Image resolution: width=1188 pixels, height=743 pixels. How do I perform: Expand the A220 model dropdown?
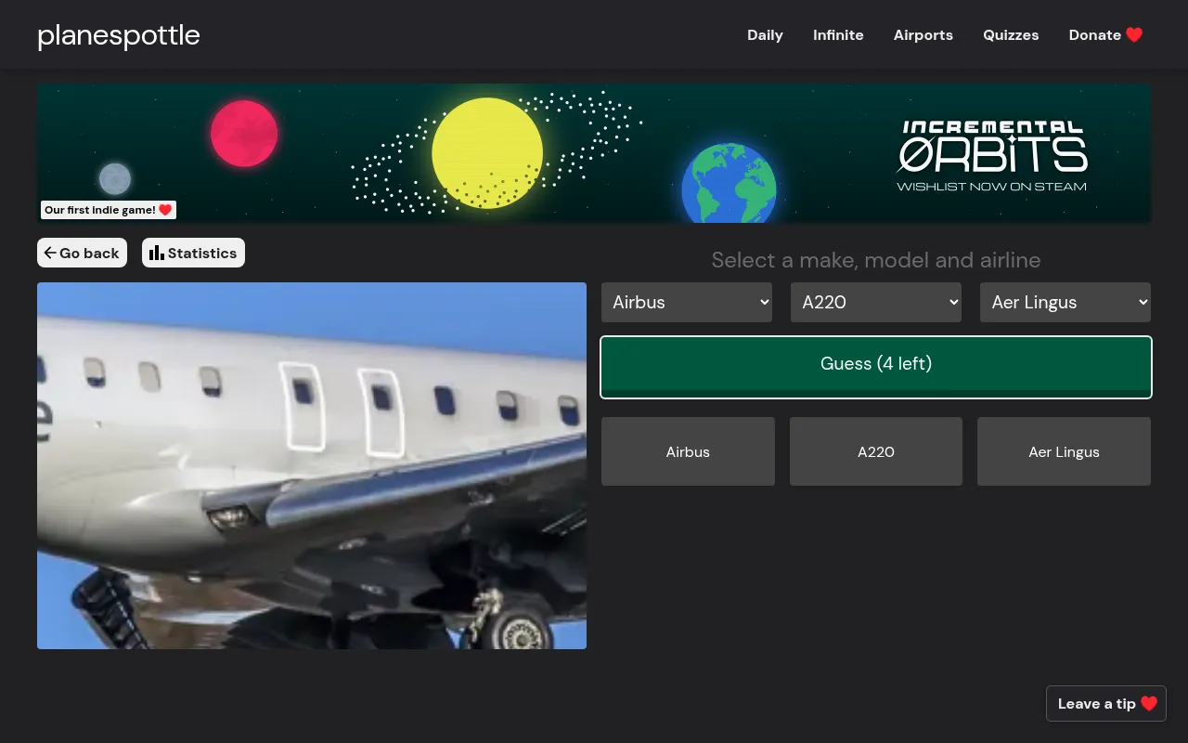[x=876, y=302]
